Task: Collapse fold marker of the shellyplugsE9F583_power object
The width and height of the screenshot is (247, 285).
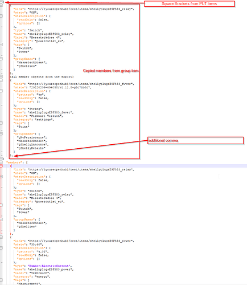Action: click(x=1, y=237)
